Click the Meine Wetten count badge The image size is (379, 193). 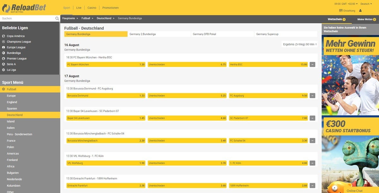pyautogui.click(x=374, y=20)
